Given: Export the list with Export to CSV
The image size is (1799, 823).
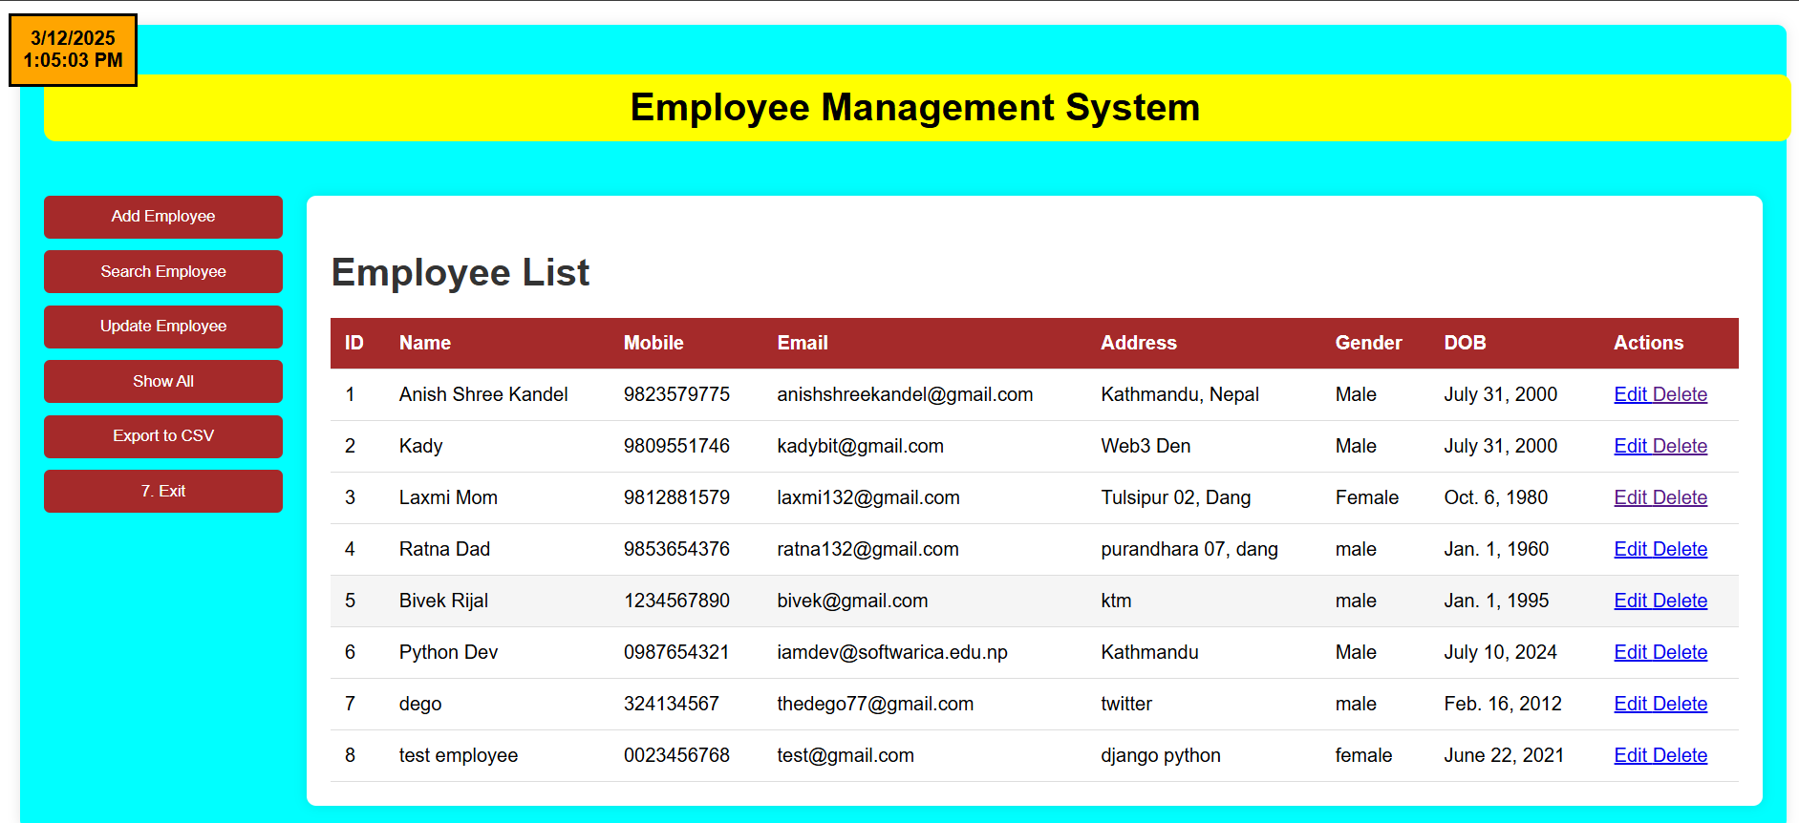Looking at the screenshot, I should (x=163, y=436).
